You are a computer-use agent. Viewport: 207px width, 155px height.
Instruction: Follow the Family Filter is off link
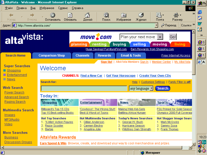179,82
